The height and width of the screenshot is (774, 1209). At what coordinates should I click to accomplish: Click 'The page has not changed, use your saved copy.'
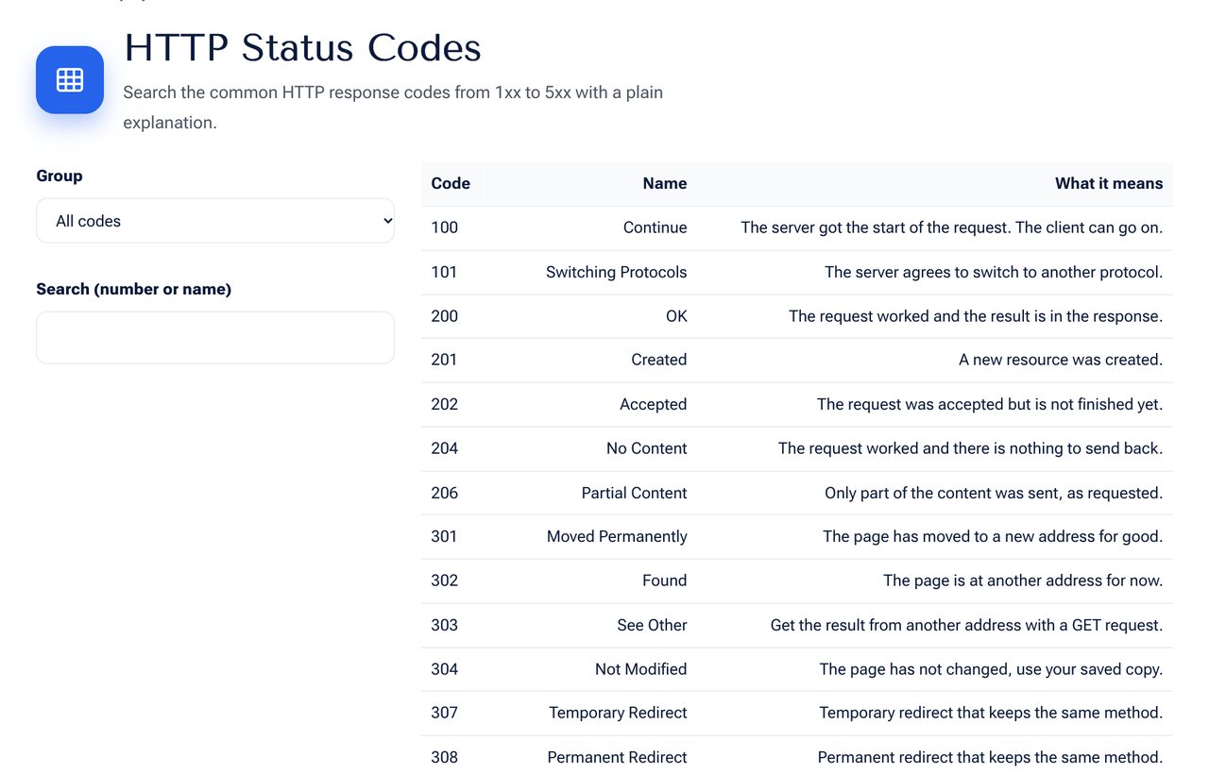[x=991, y=669]
